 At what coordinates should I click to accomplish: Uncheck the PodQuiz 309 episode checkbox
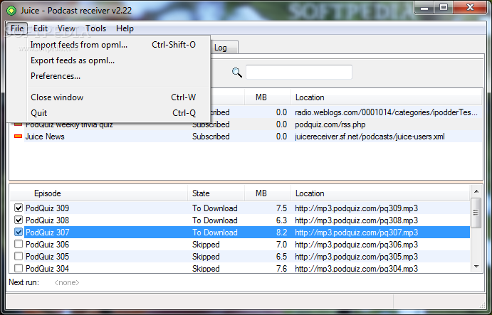click(19, 208)
